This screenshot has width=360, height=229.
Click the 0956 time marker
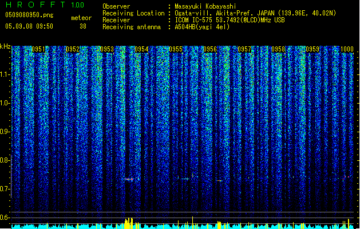point(210,49)
